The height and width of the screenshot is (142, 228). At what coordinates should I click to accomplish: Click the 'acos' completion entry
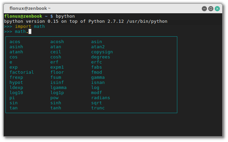click(15, 42)
